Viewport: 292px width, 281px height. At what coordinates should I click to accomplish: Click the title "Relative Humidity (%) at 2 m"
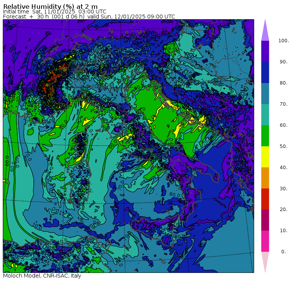click(x=50, y=7)
